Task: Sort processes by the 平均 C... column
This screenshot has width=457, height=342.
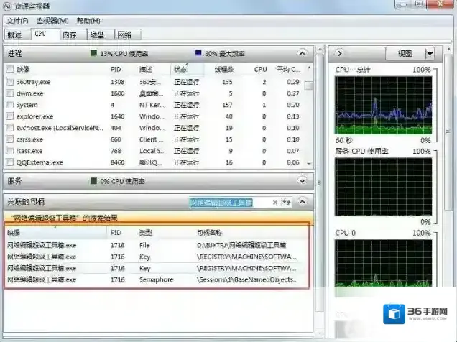Action: [288, 69]
